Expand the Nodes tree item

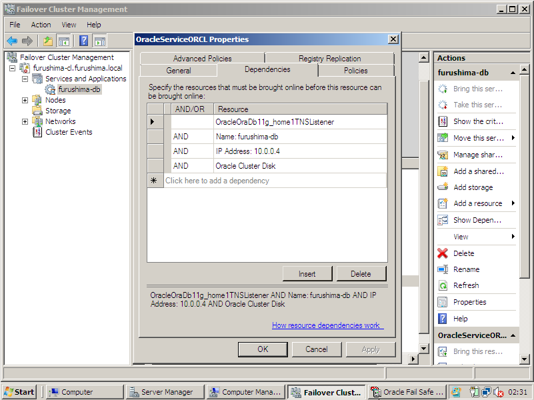[25, 100]
